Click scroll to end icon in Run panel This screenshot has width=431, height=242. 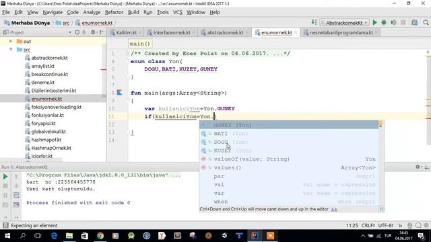(x=16, y=204)
